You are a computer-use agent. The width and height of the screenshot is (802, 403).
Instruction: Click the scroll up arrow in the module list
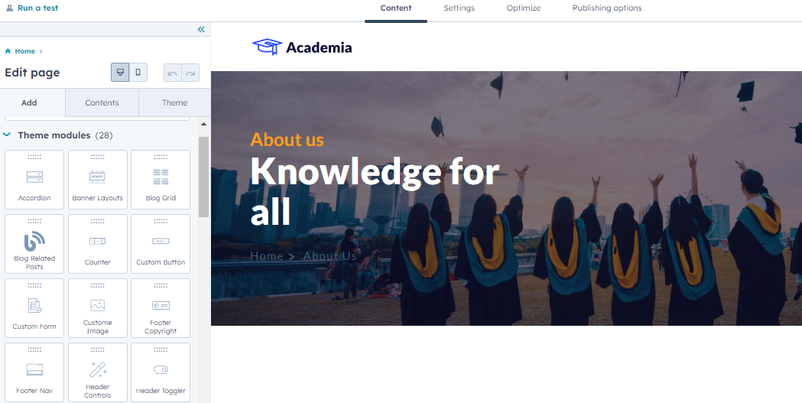click(203, 125)
